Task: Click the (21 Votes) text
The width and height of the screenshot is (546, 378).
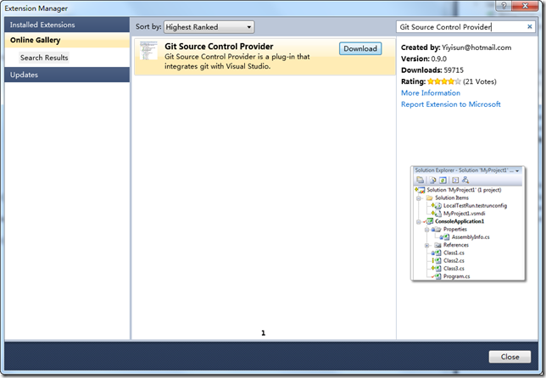Action: coord(480,82)
